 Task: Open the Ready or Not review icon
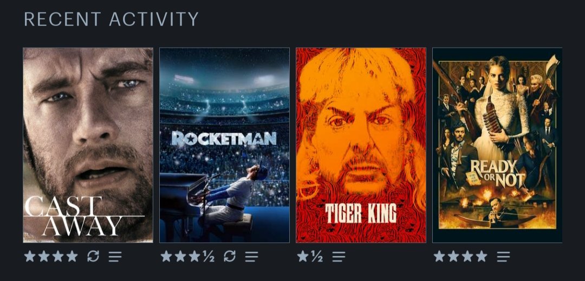point(504,257)
